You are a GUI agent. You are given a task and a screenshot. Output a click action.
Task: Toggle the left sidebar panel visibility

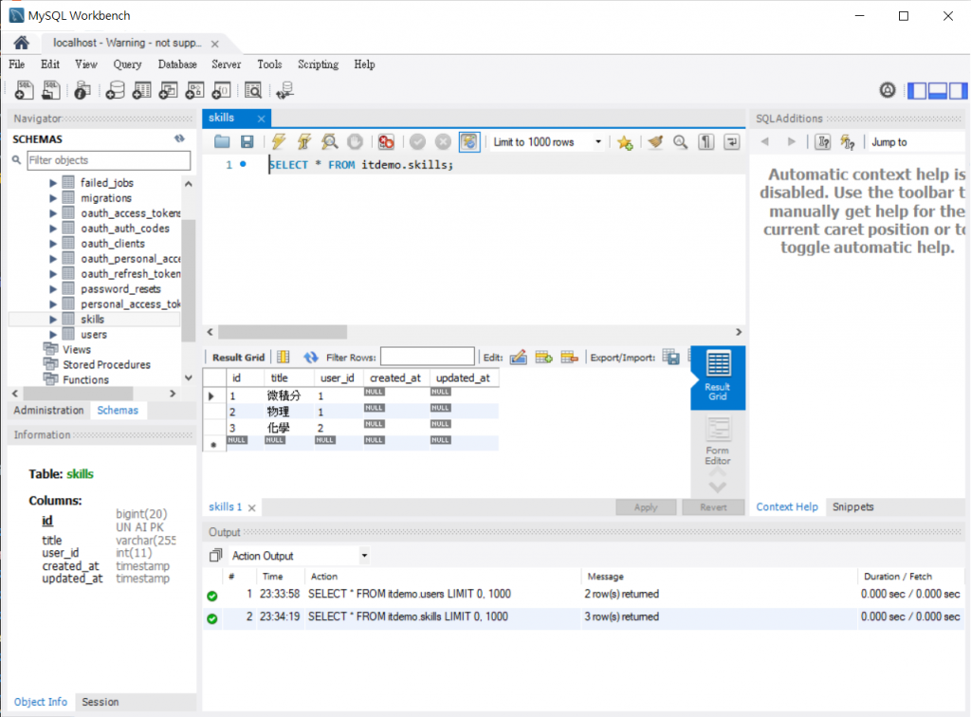click(x=917, y=90)
